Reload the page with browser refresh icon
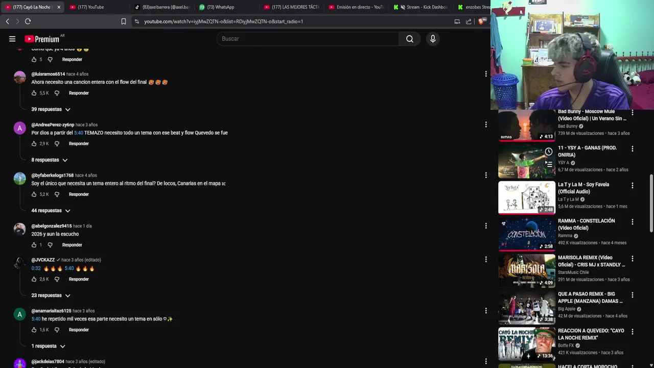This screenshot has width=654, height=368. pyautogui.click(x=28, y=21)
